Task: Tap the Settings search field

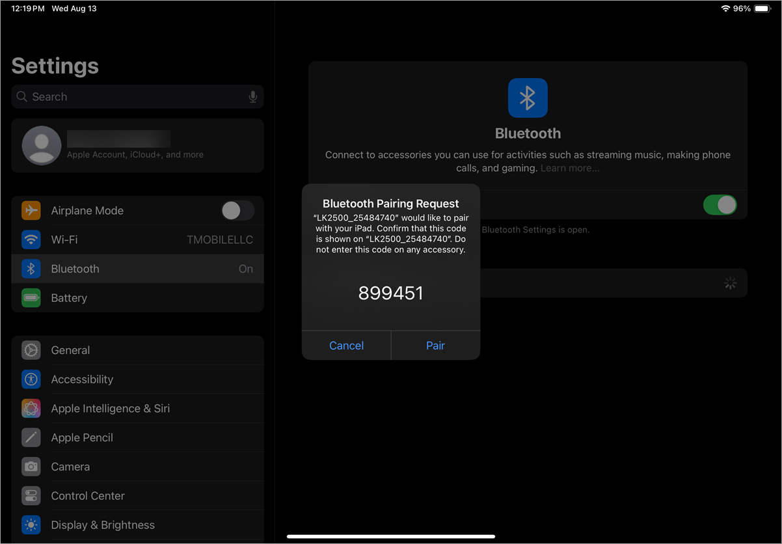Action: 137,97
